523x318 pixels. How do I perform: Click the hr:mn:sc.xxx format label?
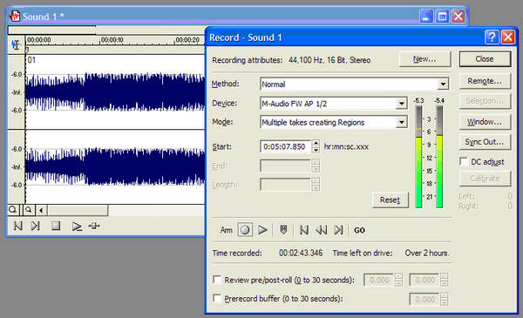coord(346,146)
